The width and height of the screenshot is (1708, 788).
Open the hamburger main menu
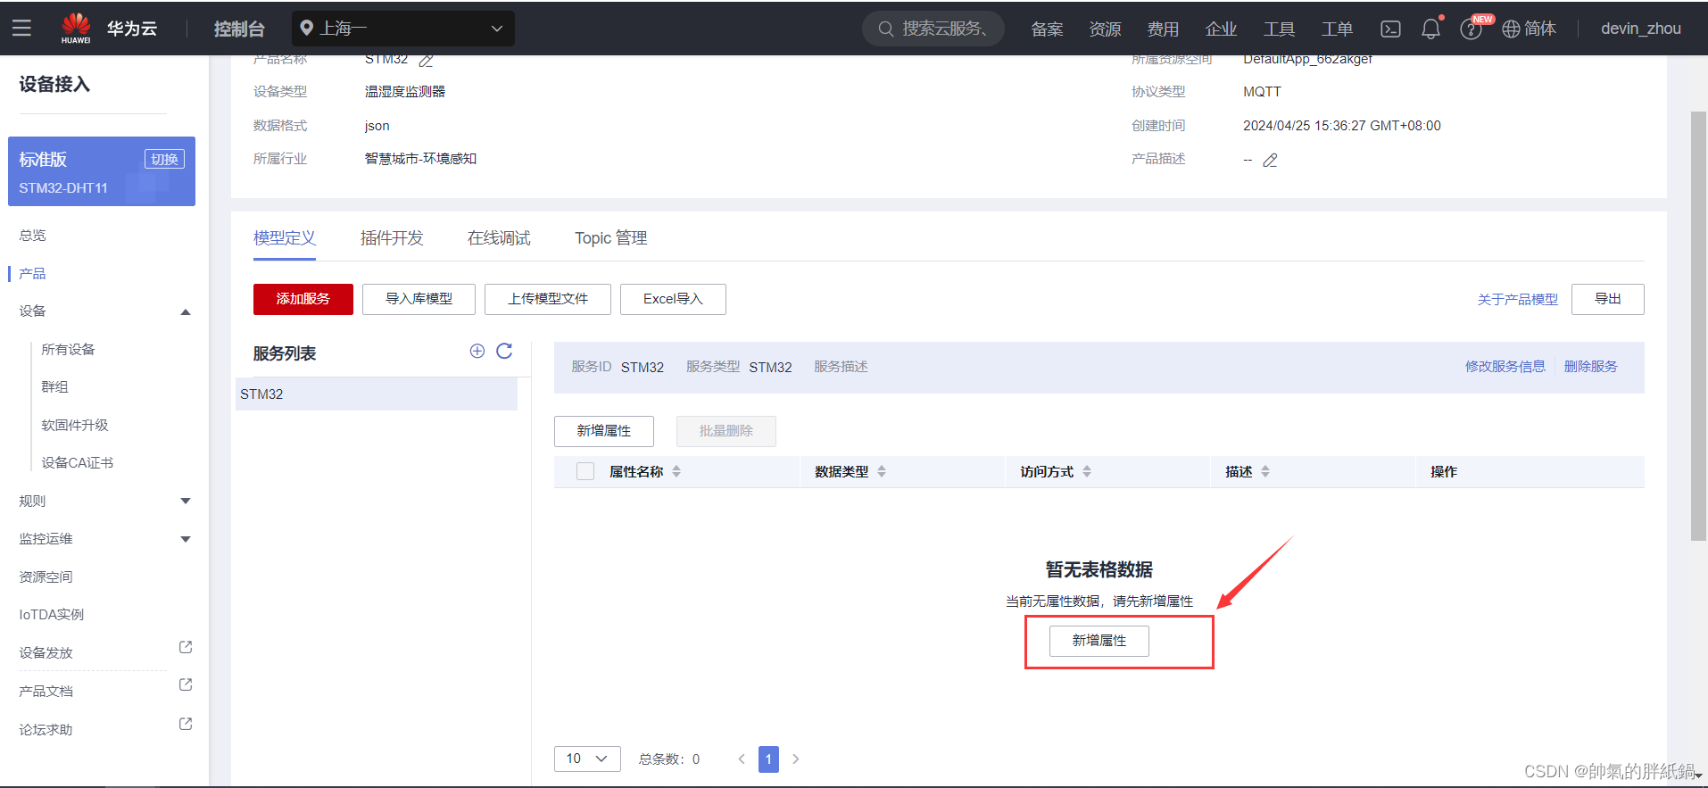pyautogui.click(x=21, y=29)
